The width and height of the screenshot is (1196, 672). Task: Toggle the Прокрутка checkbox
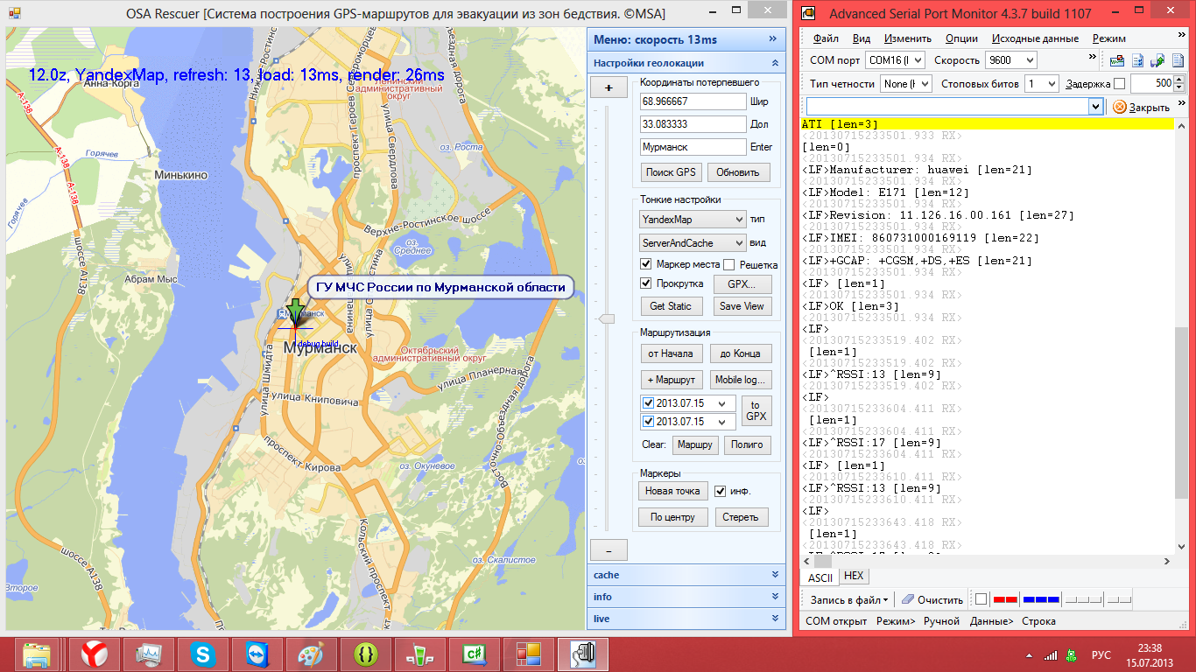[x=646, y=283]
